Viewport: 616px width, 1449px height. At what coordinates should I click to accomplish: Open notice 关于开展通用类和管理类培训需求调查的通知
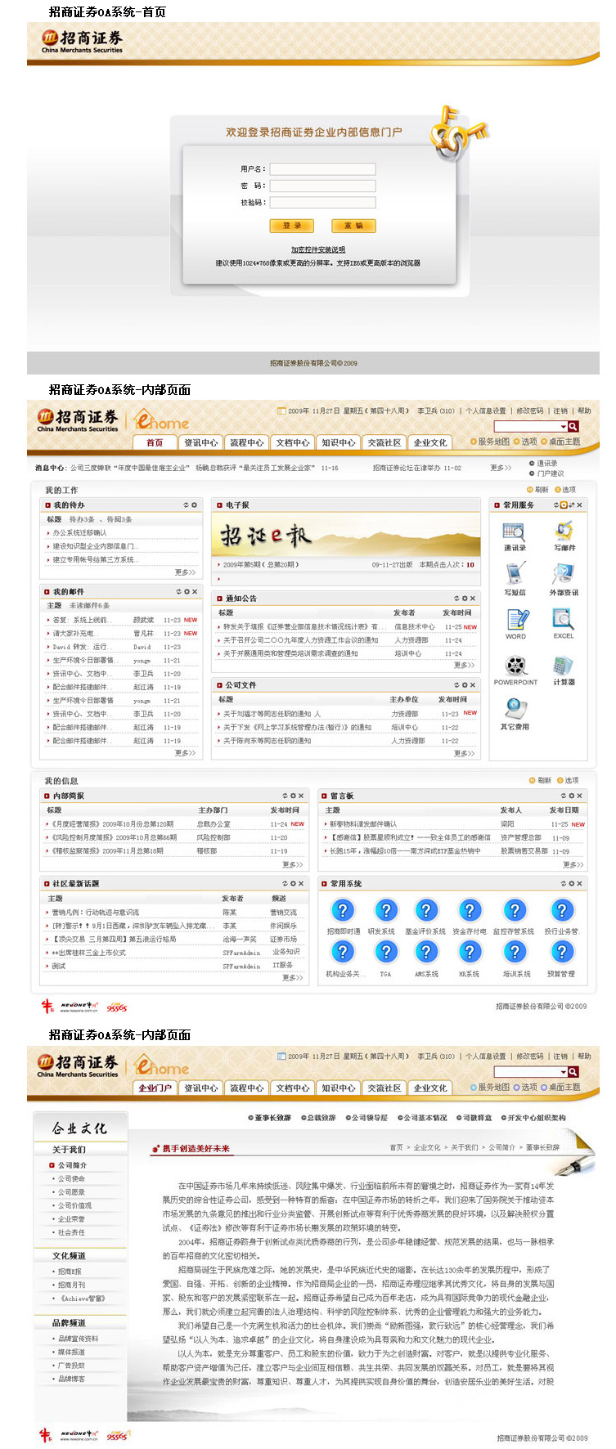pos(290,653)
